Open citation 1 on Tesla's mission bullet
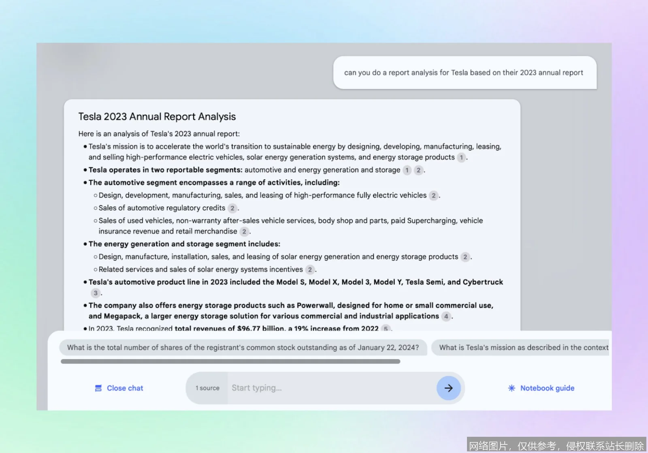 (461, 158)
